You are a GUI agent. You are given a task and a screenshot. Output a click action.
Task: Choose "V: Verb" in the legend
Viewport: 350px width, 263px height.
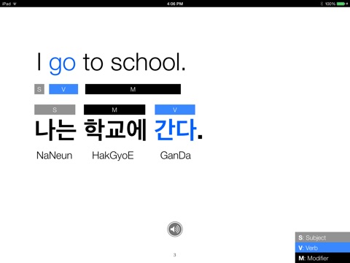coord(322,248)
